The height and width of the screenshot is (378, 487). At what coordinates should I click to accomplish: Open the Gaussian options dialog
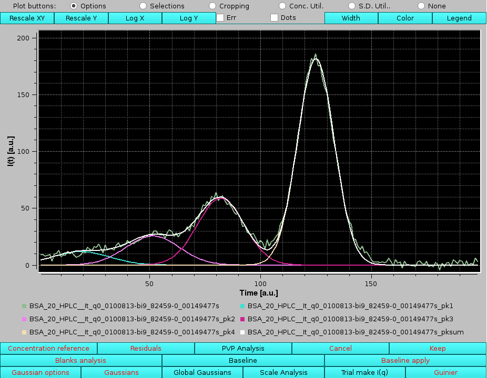point(40,372)
